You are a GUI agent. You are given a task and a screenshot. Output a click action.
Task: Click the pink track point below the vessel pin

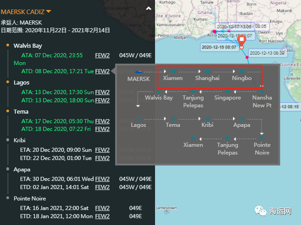click(247, 57)
